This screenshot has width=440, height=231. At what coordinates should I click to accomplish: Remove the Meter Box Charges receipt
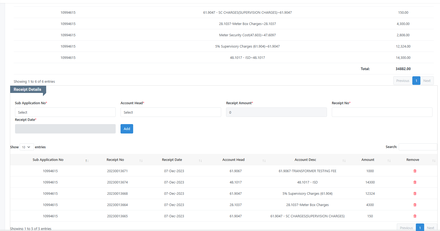pyautogui.click(x=415, y=205)
